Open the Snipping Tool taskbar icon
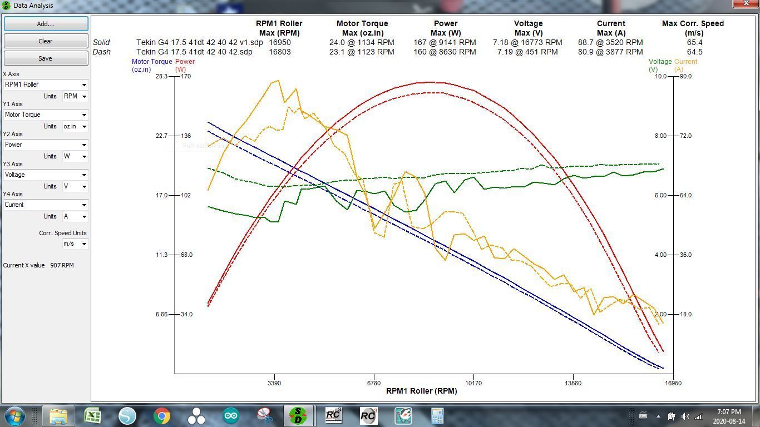 click(x=265, y=416)
